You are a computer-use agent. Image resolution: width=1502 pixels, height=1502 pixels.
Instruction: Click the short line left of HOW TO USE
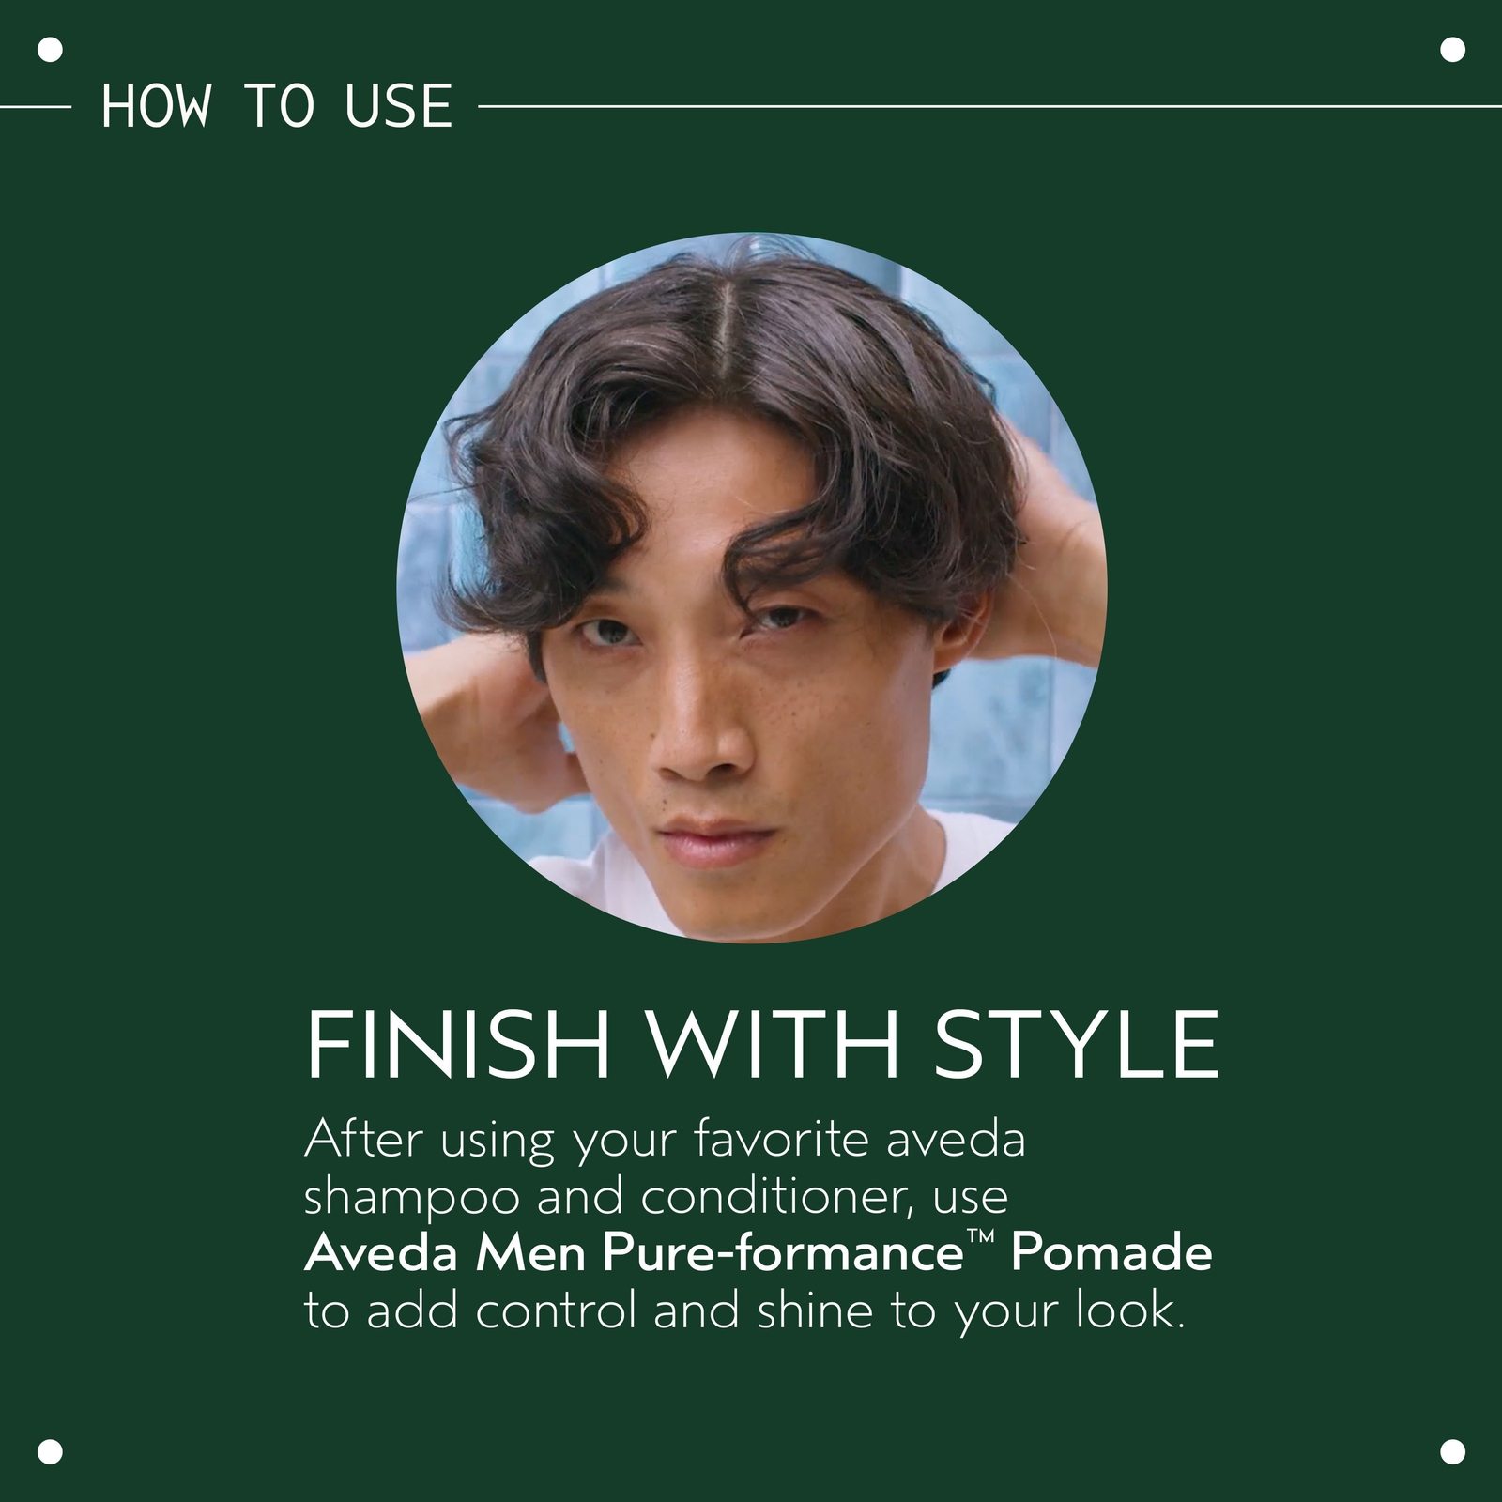tap(36, 107)
